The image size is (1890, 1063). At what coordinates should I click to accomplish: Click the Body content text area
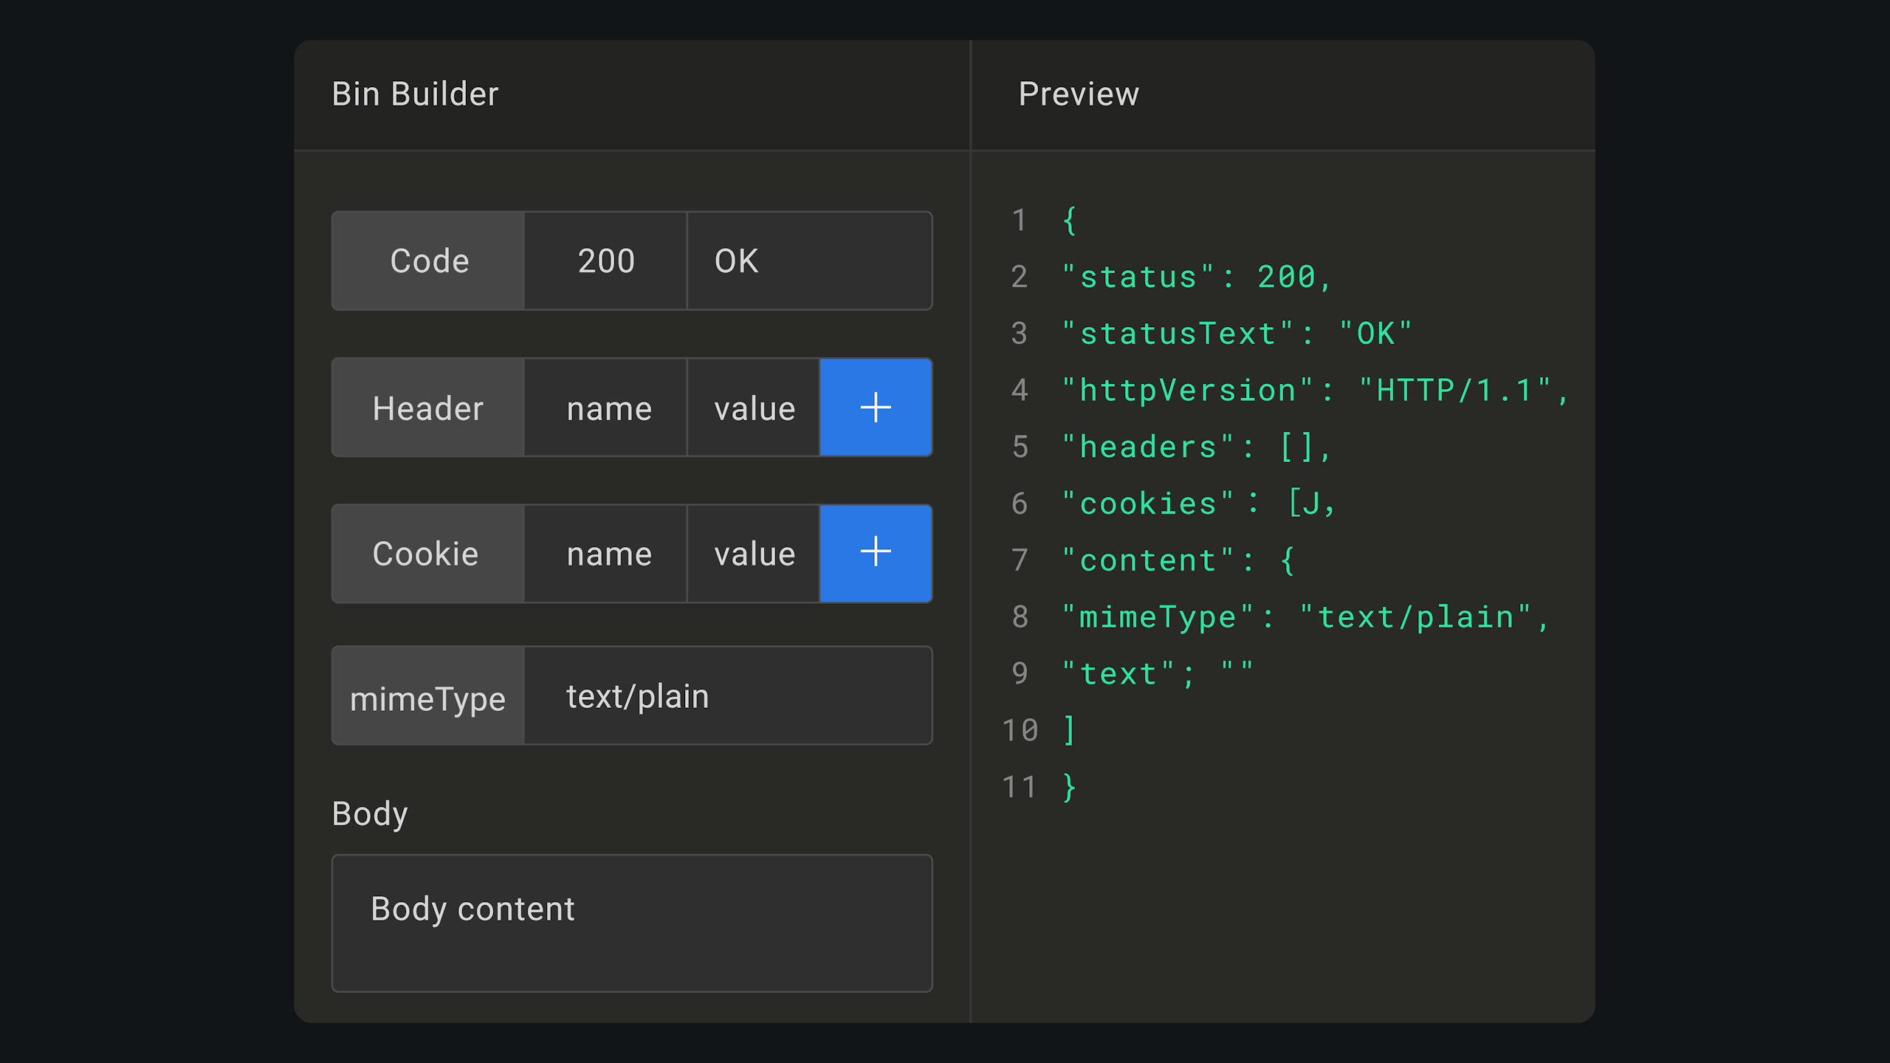(x=632, y=923)
